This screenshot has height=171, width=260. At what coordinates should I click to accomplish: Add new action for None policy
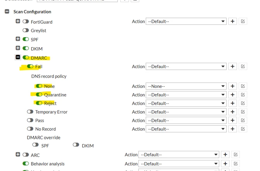point(233,86)
